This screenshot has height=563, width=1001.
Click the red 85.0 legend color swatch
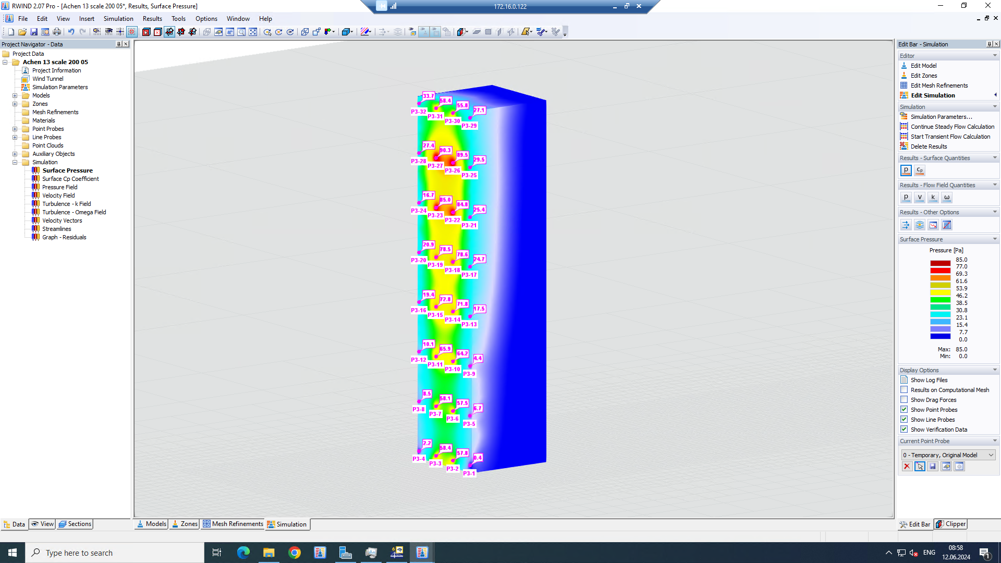pos(940,263)
